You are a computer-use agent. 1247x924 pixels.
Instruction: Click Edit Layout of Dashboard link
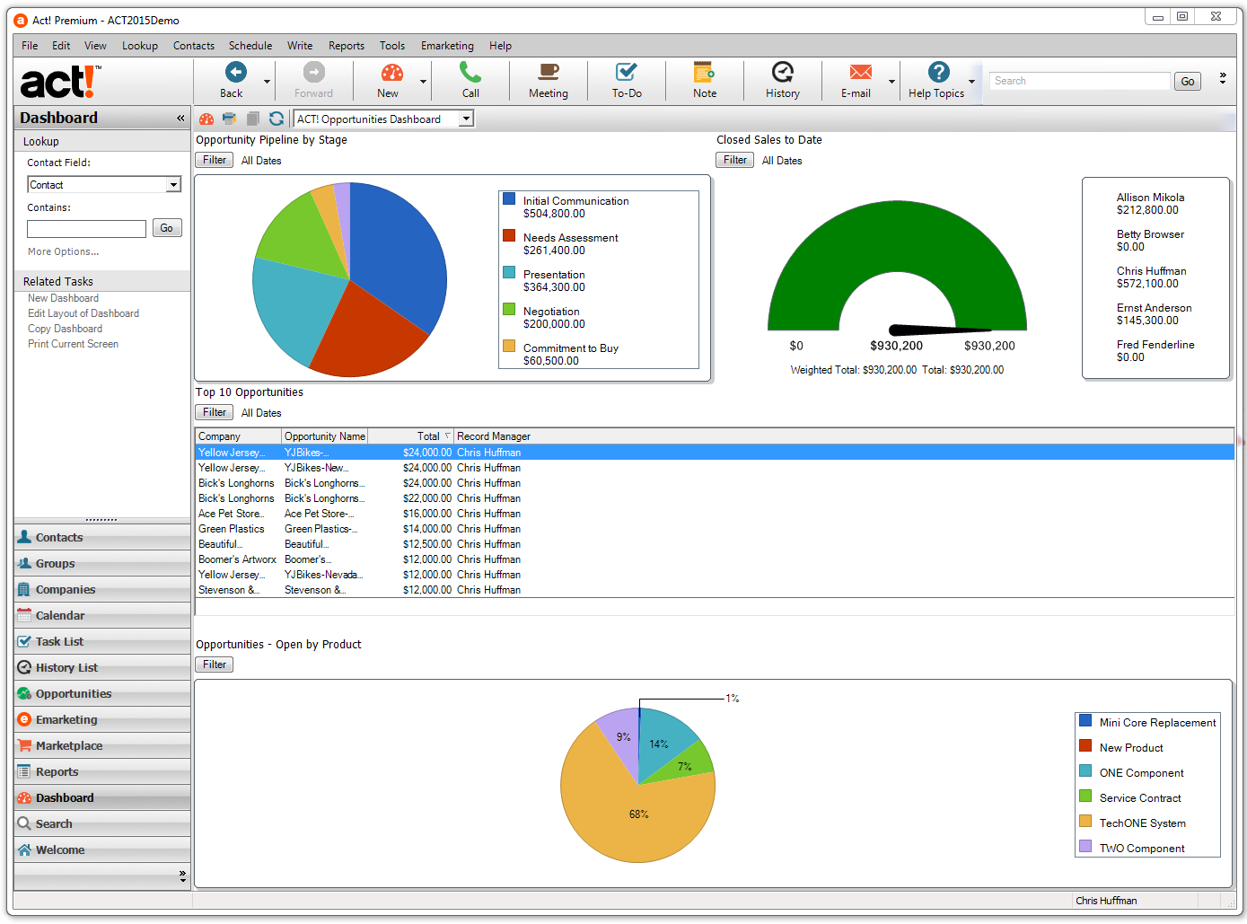pos(83,313)
